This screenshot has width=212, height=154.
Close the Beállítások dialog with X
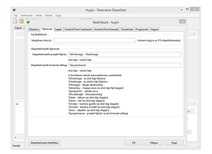pyautogui.click(x=182, y=22)
